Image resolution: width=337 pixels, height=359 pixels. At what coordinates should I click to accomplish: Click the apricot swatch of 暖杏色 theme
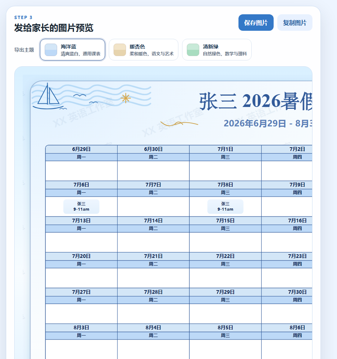[x=120, y=50]
